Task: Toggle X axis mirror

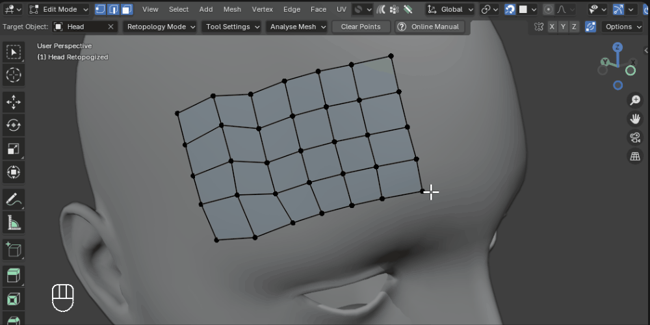Action: tap(552, 27)
